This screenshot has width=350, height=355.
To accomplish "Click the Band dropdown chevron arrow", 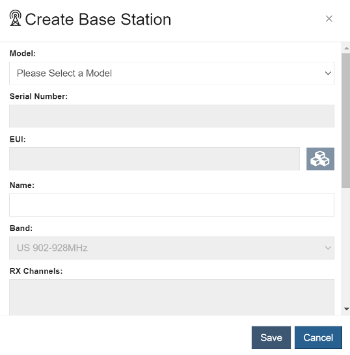I will click(328, 248).
